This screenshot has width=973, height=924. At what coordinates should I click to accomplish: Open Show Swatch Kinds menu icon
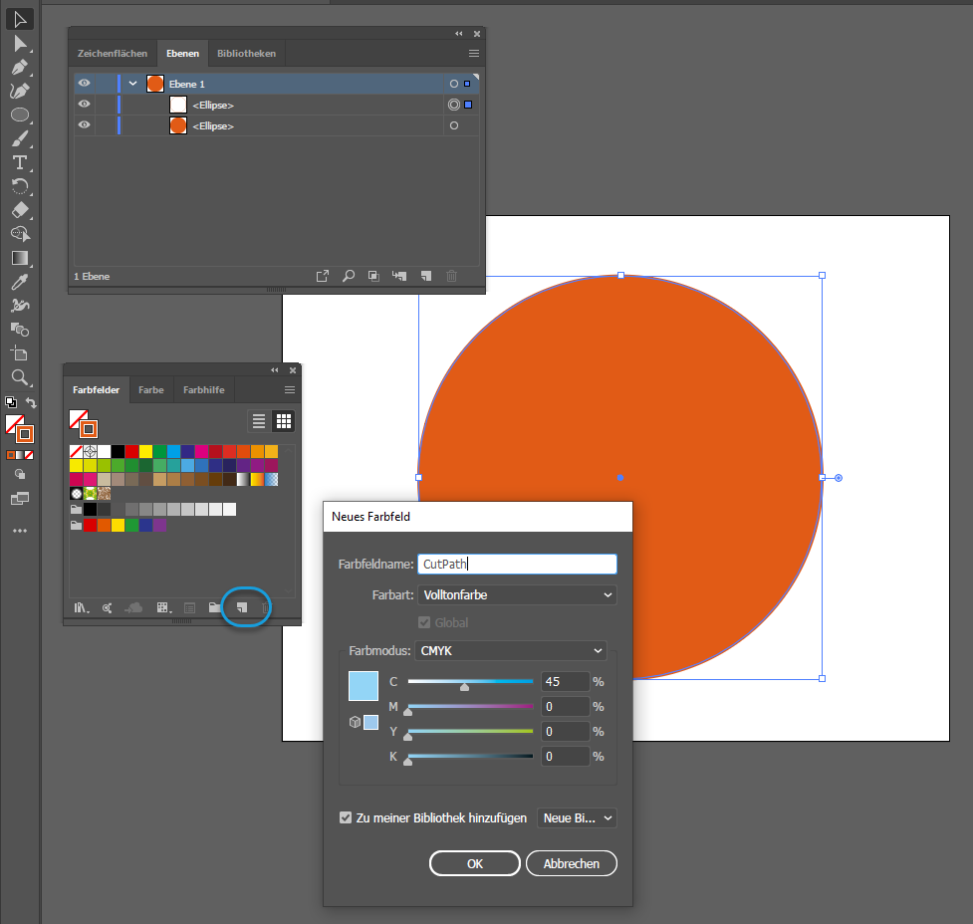click(x=163, y=607)
